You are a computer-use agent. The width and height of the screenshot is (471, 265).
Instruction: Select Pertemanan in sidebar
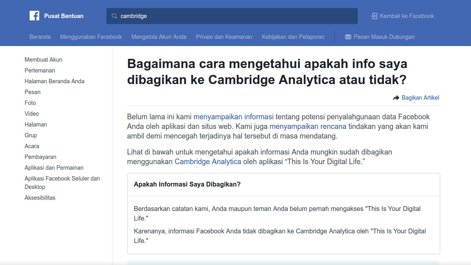[x=40, y=70]
